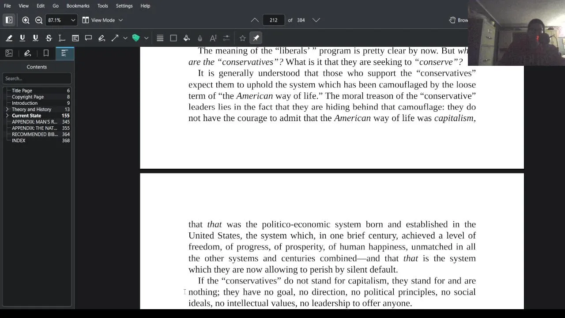
Task: Click the zoom out magnifier icon
Action: point(38,20)
